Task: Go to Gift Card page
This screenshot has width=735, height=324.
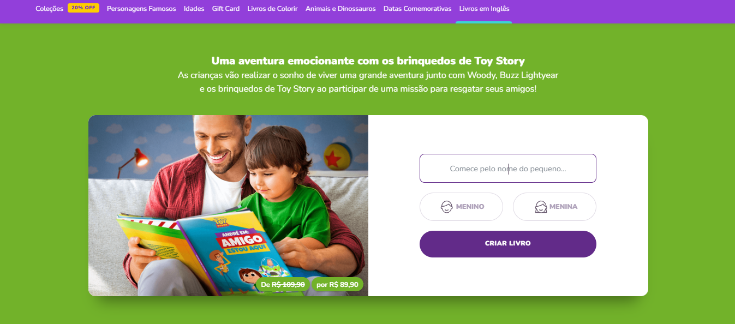Action: pyautogui.click(x=226, y=9)
